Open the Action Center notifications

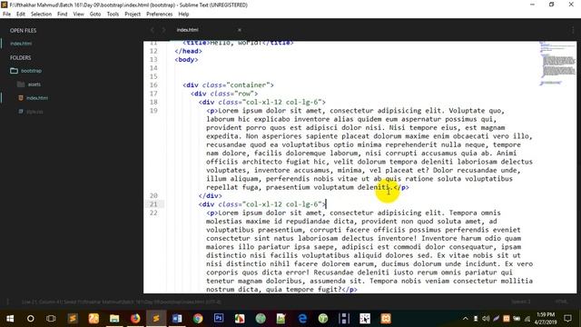click(567, 319)
